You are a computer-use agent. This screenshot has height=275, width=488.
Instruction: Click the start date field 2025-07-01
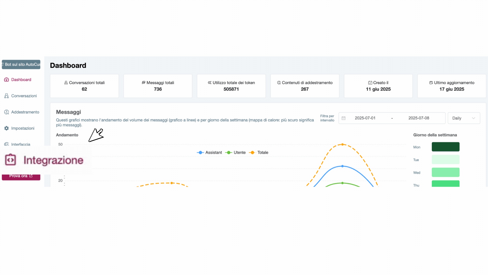(365, 118)
